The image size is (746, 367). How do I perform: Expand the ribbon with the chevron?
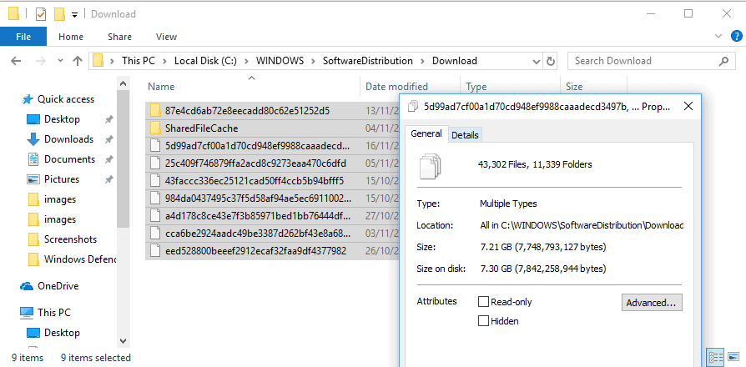(x=718, y=36)
